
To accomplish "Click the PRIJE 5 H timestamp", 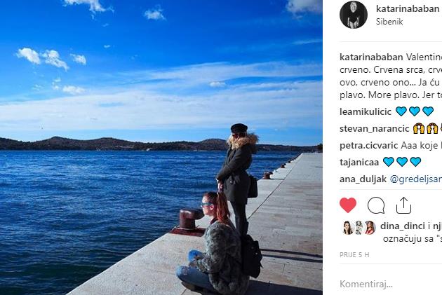I will pyautogui.click(x=354, y=255).
